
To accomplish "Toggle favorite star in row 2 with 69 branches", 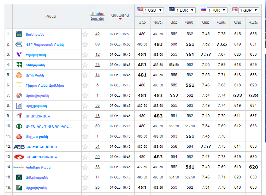I will point(85,44).
